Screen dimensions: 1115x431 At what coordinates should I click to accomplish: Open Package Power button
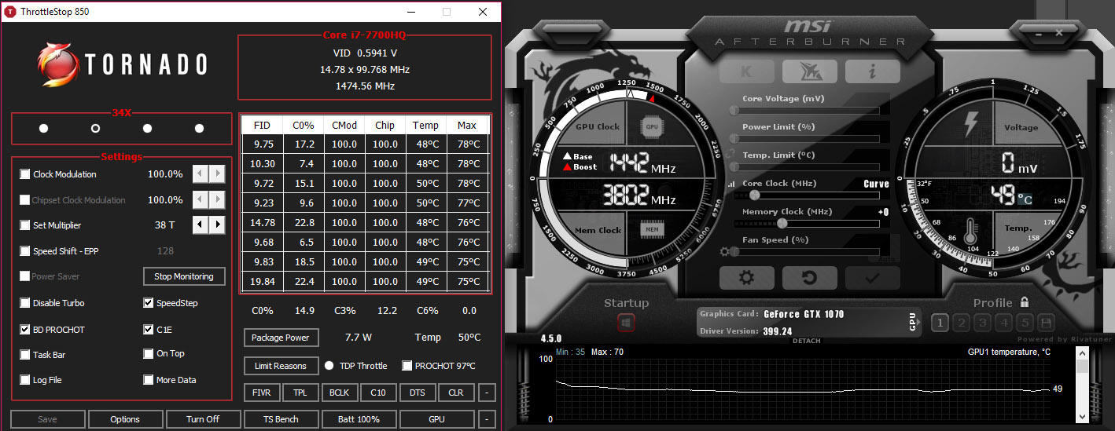click(x=281, y=338)
